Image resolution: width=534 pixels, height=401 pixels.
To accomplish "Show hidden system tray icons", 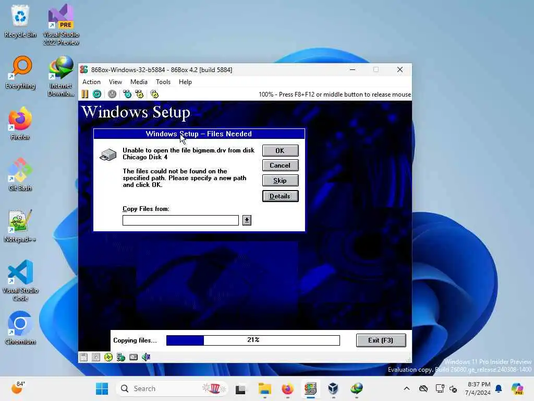I will 407,388.
